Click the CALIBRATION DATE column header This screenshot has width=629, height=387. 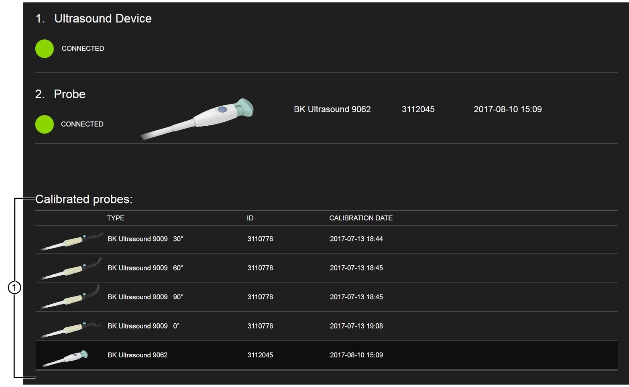[361, 218]
